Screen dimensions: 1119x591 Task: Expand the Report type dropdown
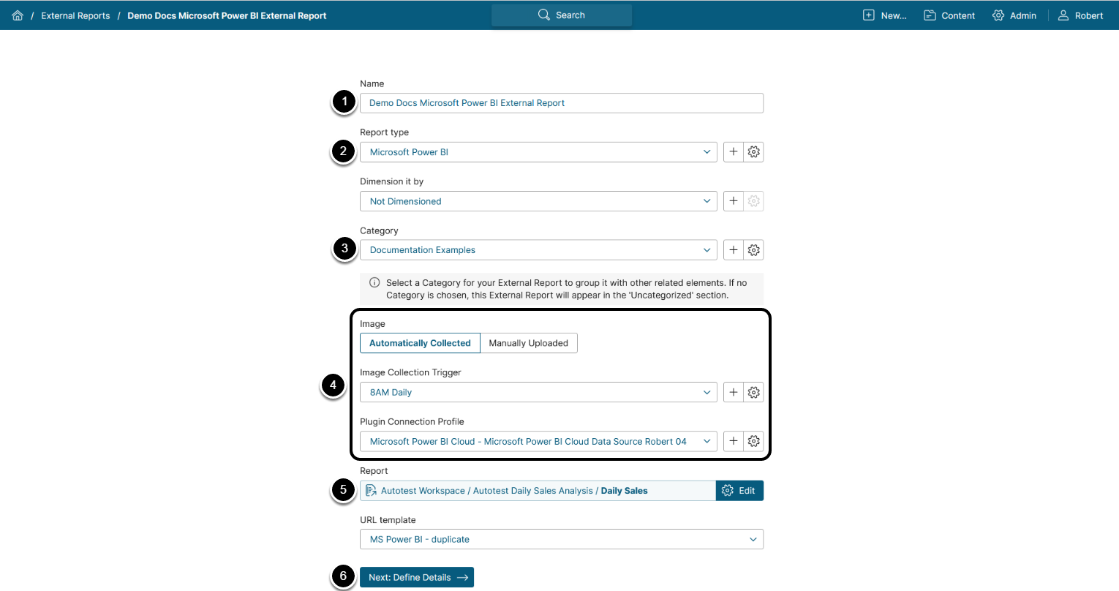point(538,152)
